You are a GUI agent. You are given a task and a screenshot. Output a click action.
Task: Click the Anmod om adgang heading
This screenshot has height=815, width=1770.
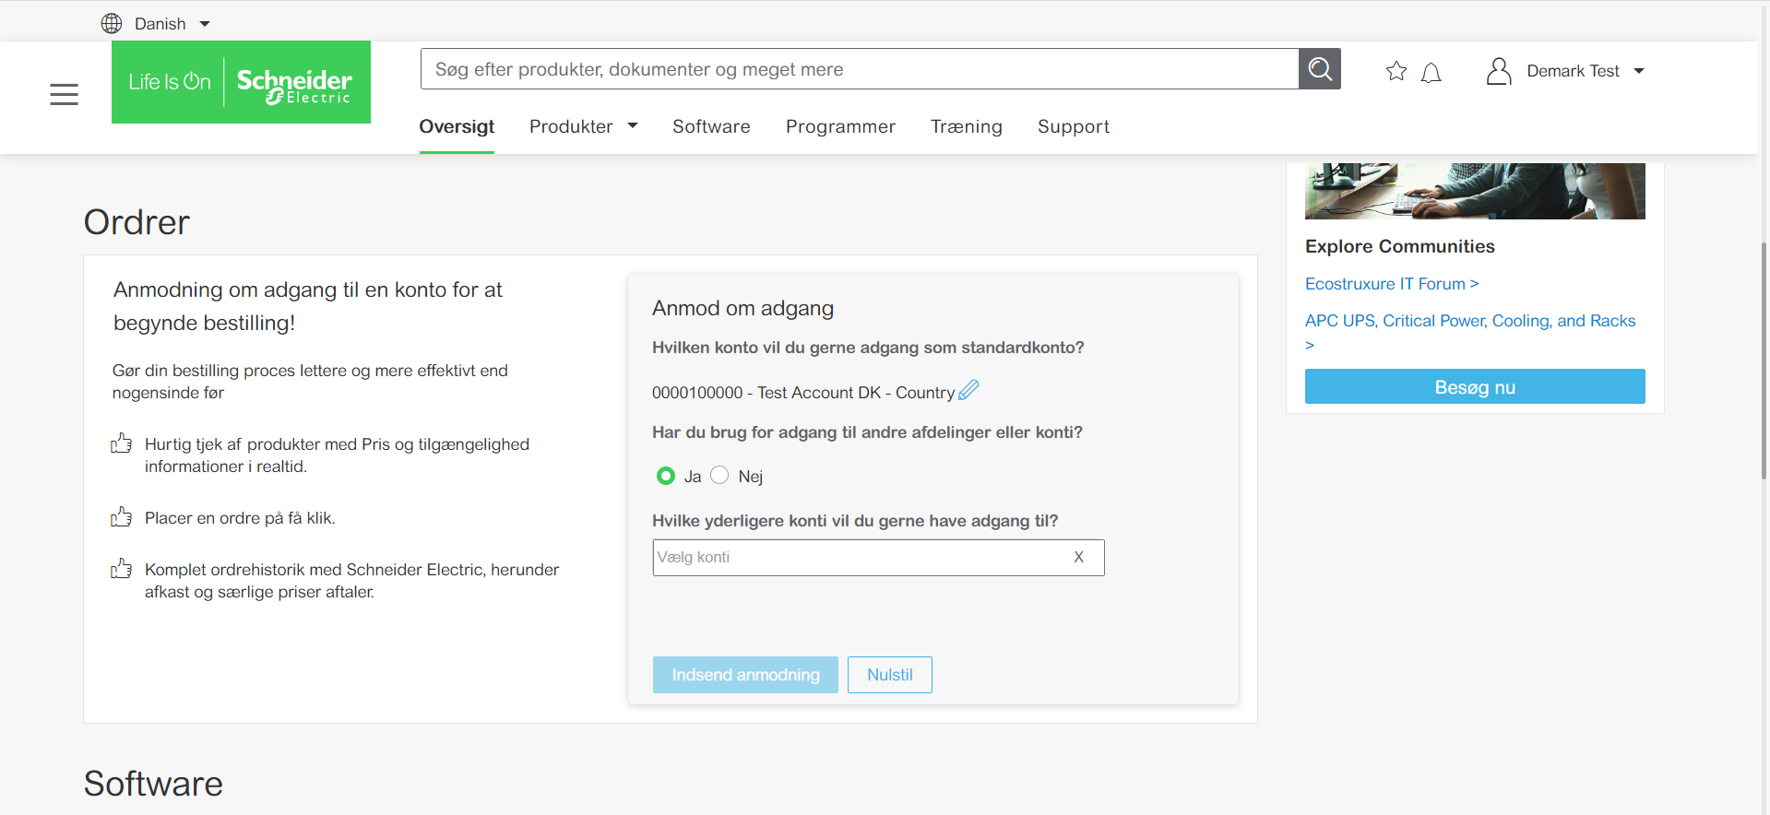click(742, 308)
